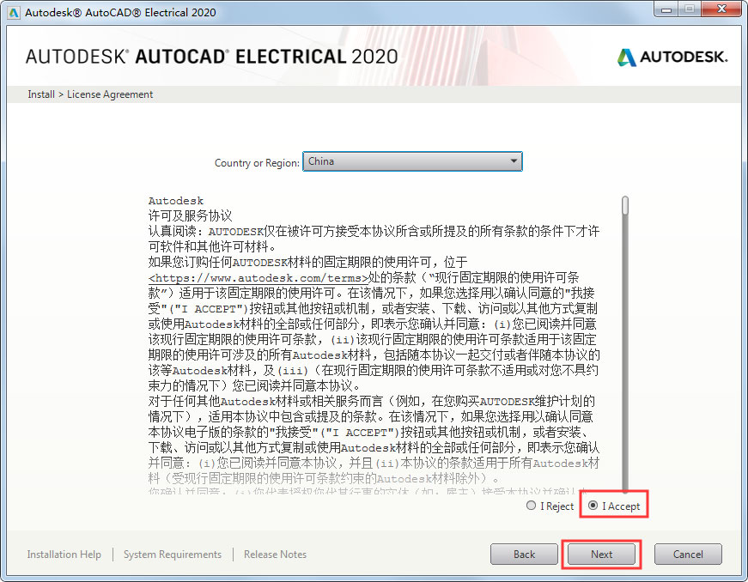The width and height of the screenshot is (748, 582).
Task: Select the I Reject radio button
Action: pos(530,506)
